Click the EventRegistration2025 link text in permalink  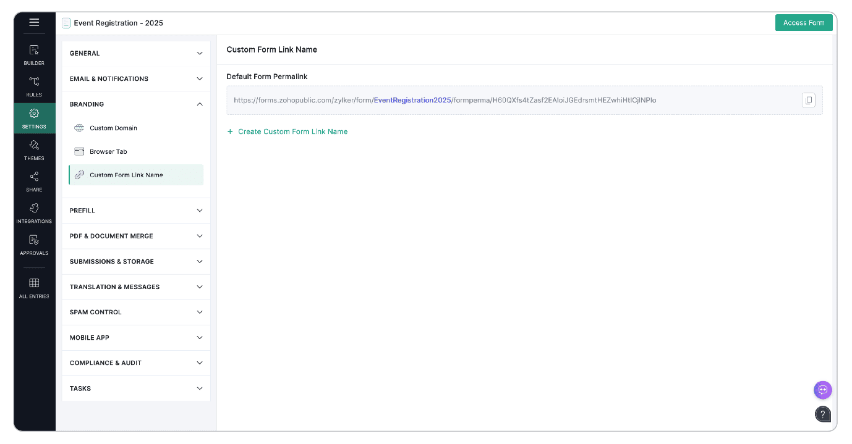click(x=412, y=100)
